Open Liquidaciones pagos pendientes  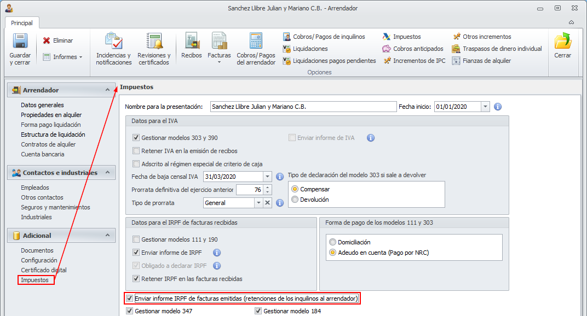tap(329, 61)
